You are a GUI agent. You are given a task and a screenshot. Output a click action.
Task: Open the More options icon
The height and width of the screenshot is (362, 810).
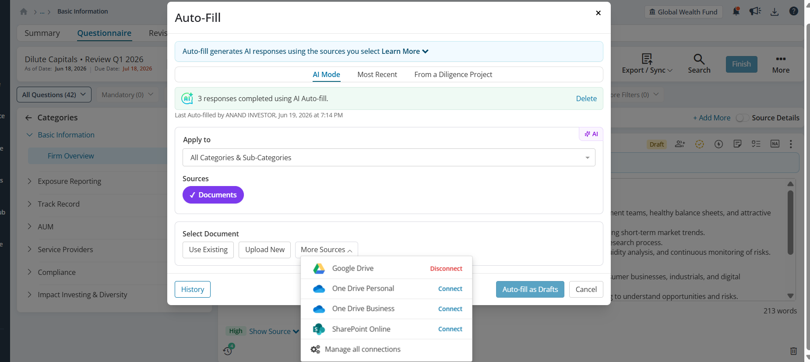(x=781, y=59)
